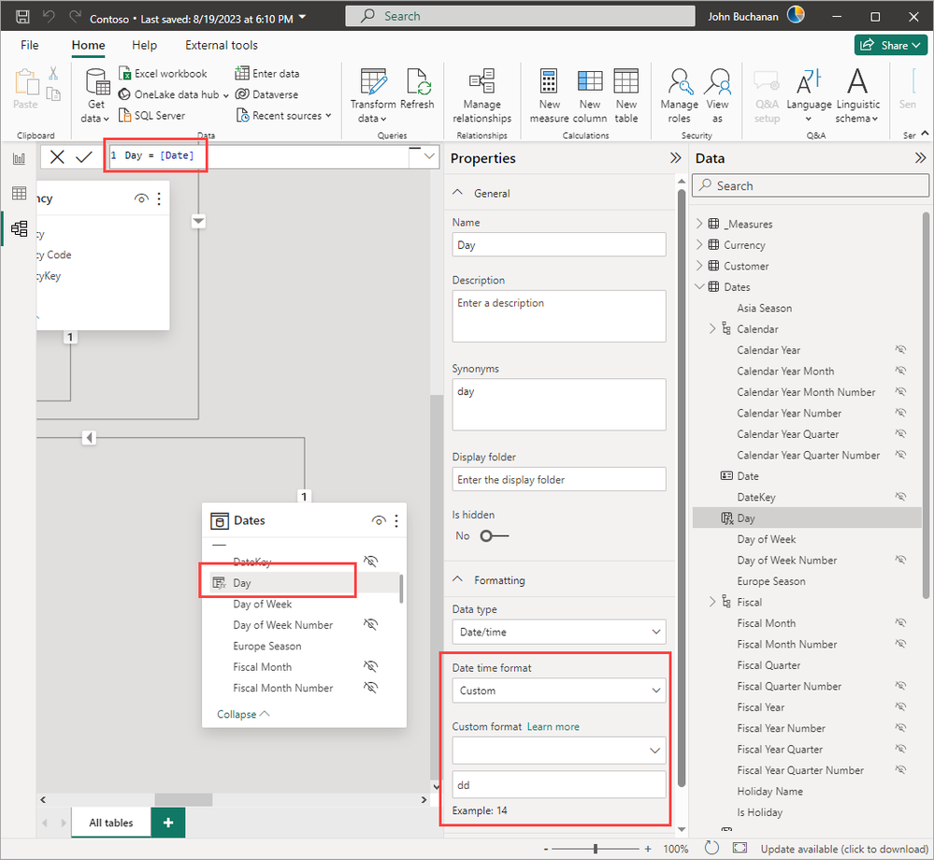
Task: Click Enter data in ribbon
Action: point(267,73)
